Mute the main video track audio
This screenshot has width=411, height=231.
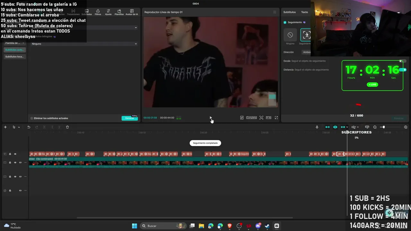20,163
